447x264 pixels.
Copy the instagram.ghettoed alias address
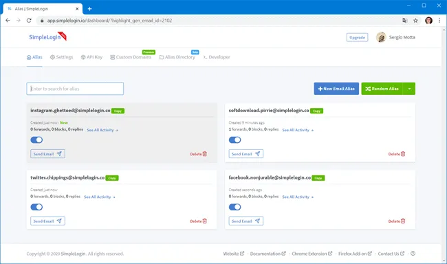click(x=118, y=111)
